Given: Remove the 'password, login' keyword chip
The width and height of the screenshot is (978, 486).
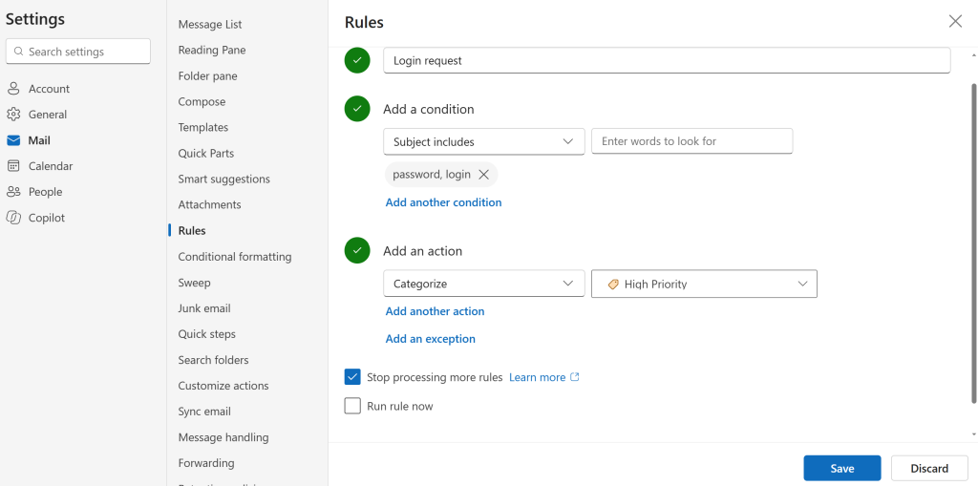Looking at the screenshot, I should 483,175.
